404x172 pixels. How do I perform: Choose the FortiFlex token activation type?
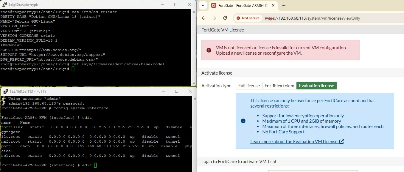[x=279, y=86]
